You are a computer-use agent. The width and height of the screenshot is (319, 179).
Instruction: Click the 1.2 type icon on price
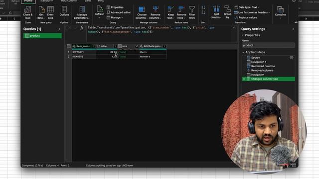point(98,46)
